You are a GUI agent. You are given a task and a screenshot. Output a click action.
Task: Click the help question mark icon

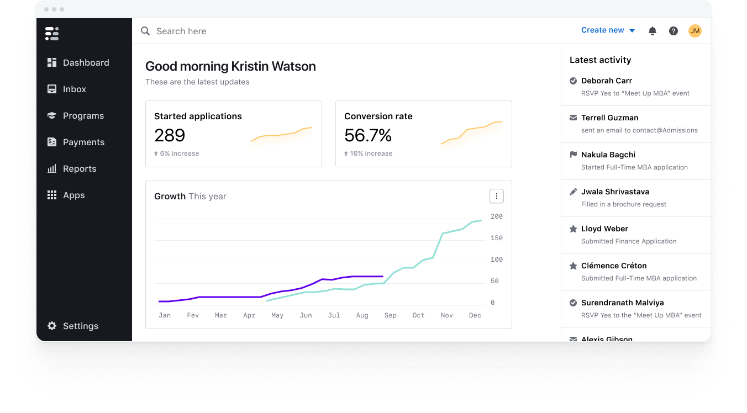(x=673, y=31)
